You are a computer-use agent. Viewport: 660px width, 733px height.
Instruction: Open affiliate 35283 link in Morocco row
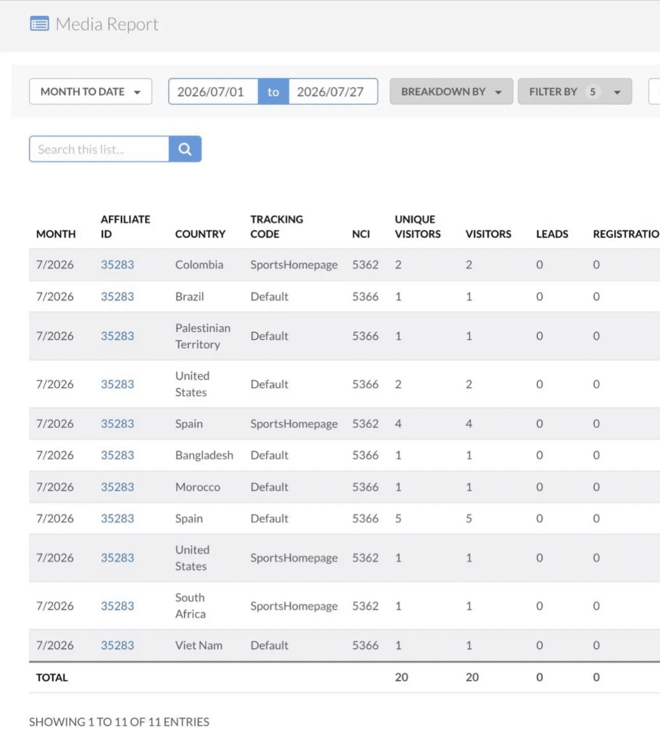coord(117,487)
